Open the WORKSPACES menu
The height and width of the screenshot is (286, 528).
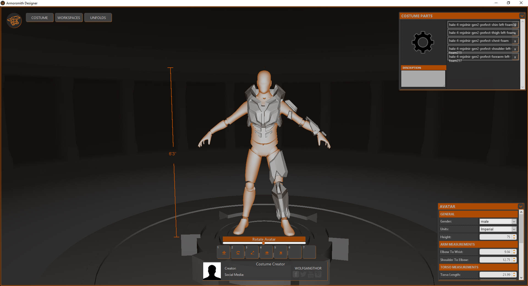pos(69,18)
